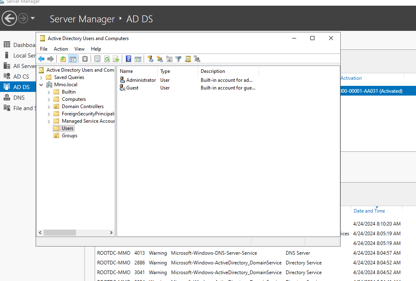Click event 2886 ActiveDirectory_DomainService warning row

249,263
